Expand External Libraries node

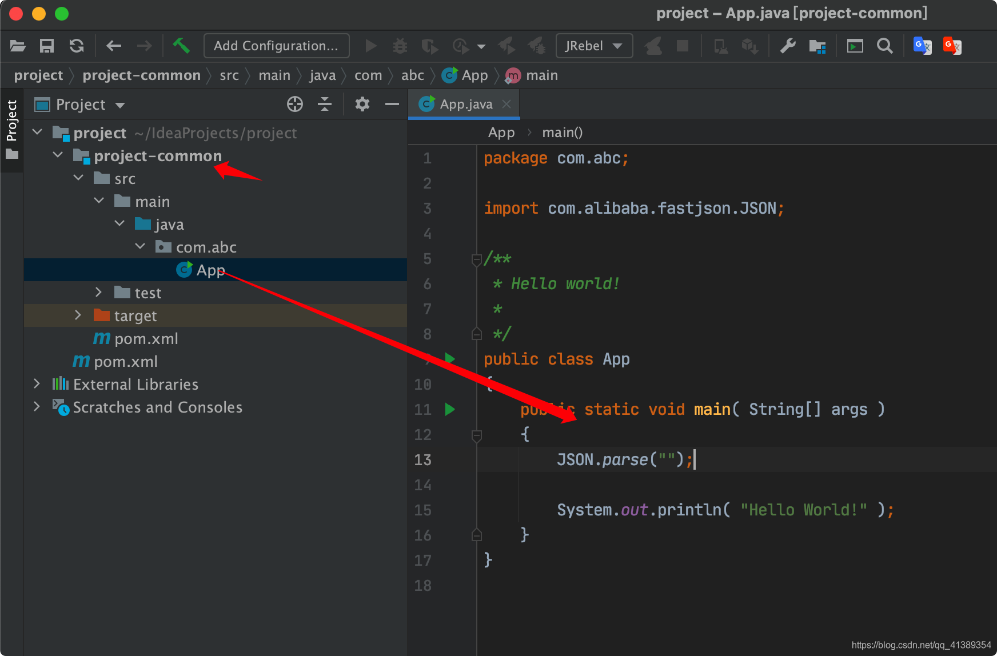(x=37, y=384)
